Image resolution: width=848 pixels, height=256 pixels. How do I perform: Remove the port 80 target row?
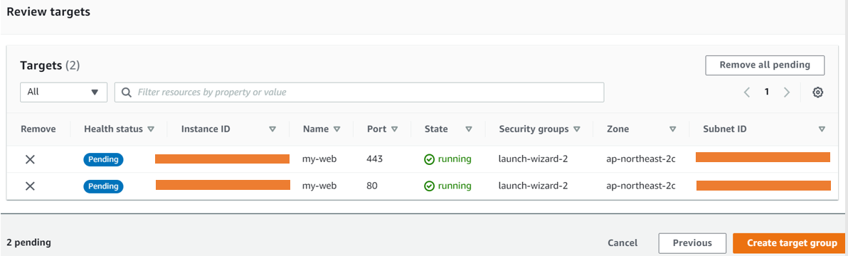31,186
